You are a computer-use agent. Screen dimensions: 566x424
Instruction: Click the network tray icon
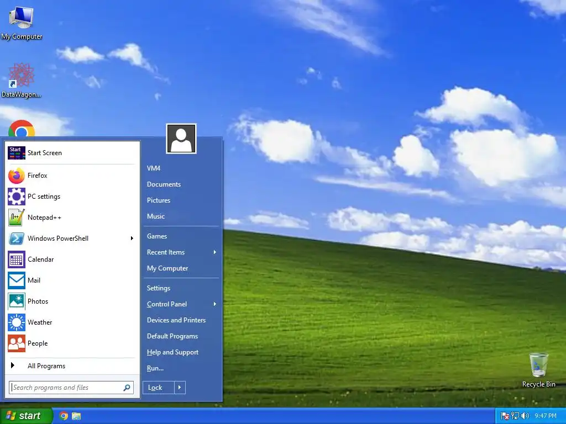pyautogui.click(x=515, y=416)
